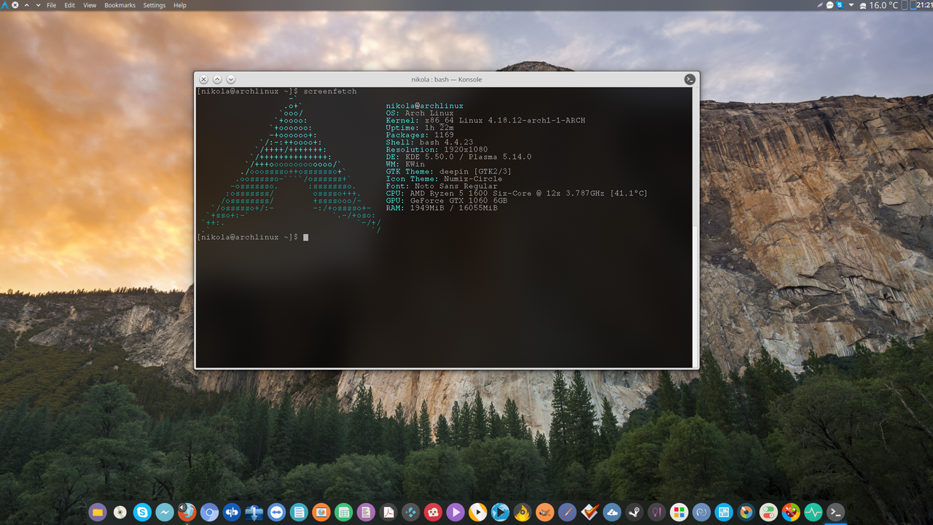Open the blue swirl icon in dock

(701, 513)
